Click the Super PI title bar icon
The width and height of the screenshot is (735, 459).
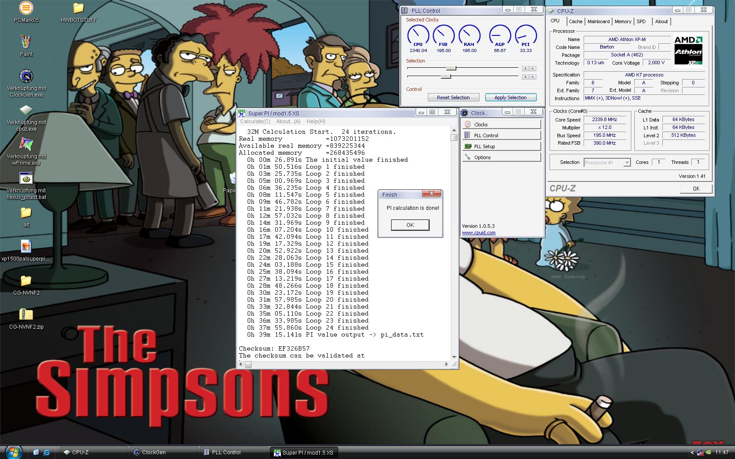(241, 113)
